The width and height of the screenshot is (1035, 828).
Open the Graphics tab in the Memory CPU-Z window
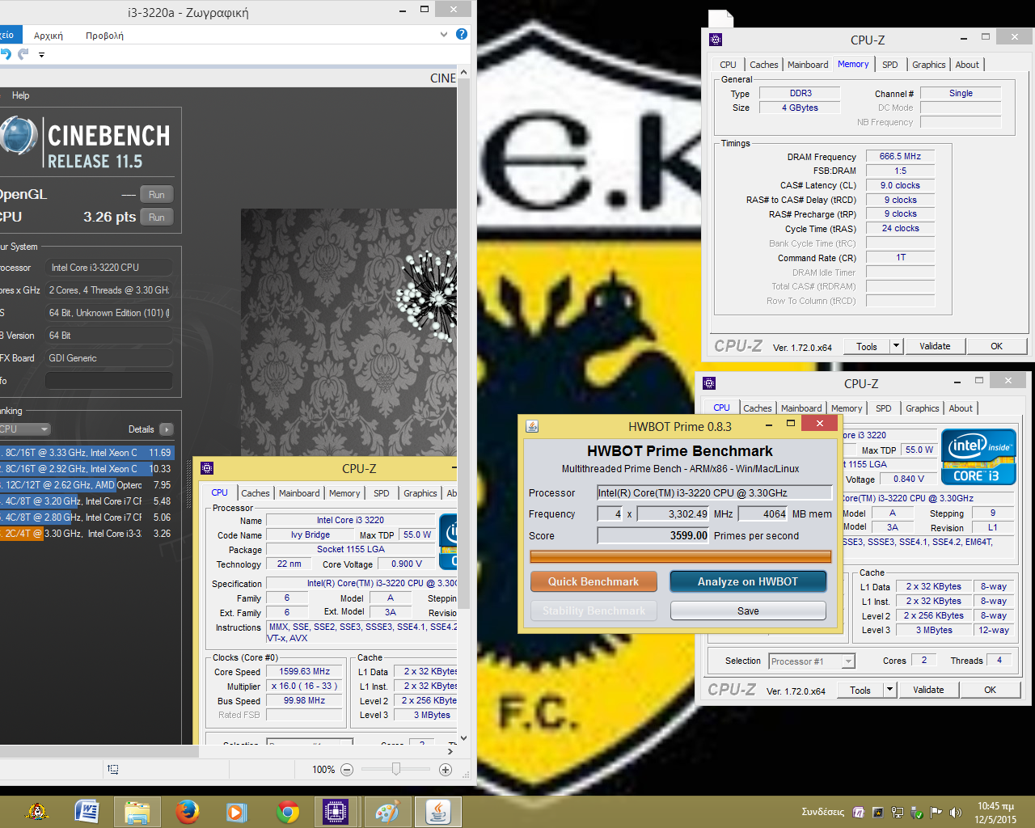tap(928, 65)
